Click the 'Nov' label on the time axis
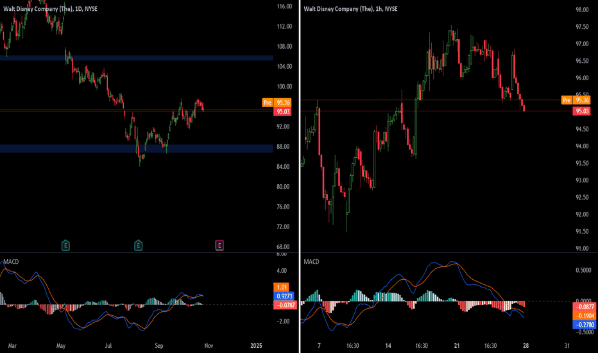This screenshot has height=353, width=598. [209, 346]
